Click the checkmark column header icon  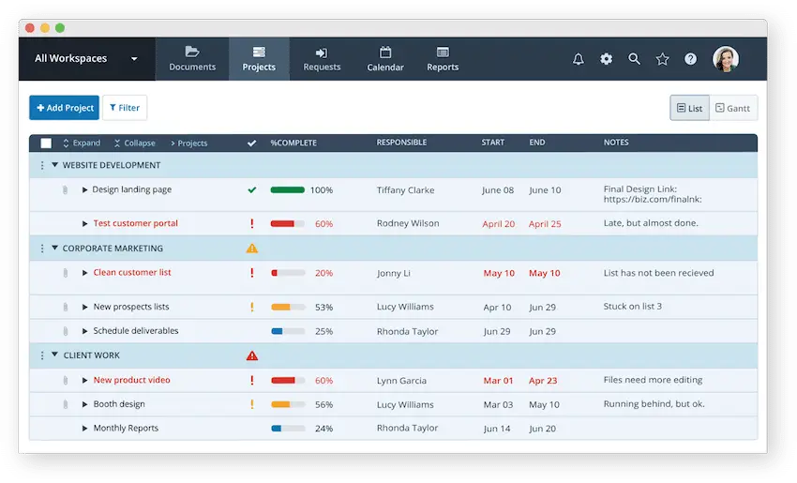point(251,143)
